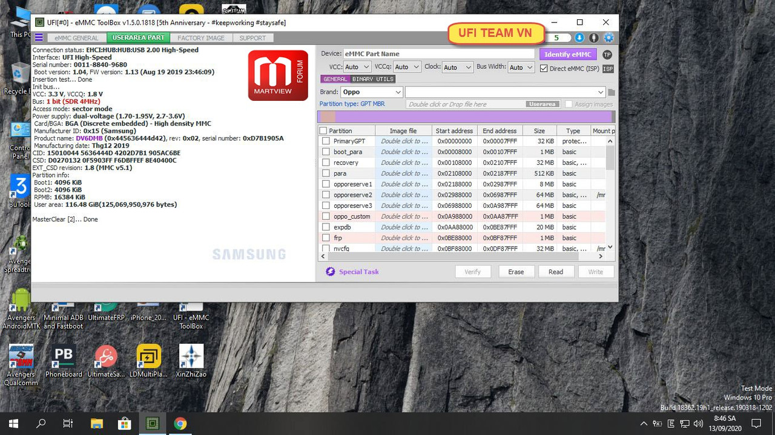Open Recycle Bin desktop icon

(x=16, y=79)
